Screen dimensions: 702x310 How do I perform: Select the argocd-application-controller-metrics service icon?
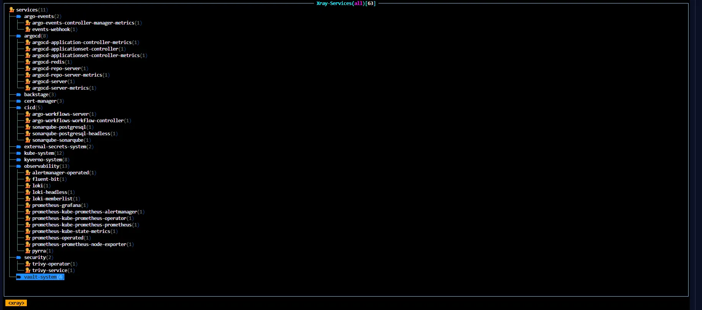[28, 43]
